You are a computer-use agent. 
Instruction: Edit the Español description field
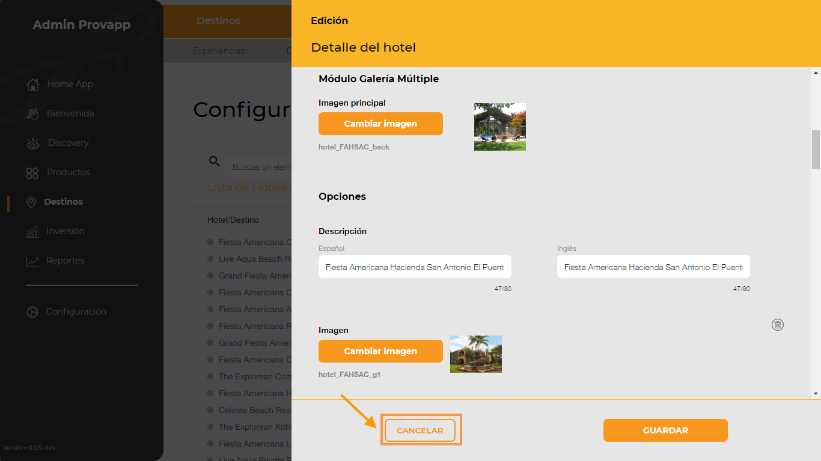pyautogui.click(x=415, y=267)
